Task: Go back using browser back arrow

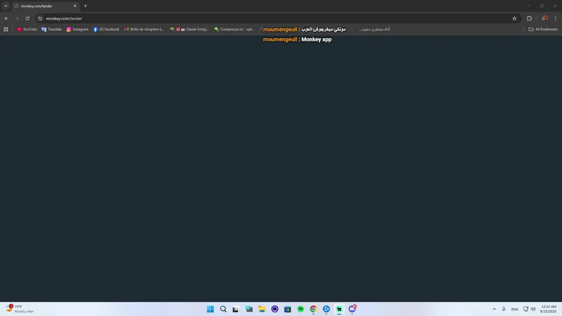Action: (6, 18)
